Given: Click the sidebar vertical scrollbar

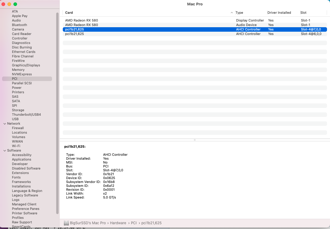Looking at the screenshot, I should [x=57, y=113].
